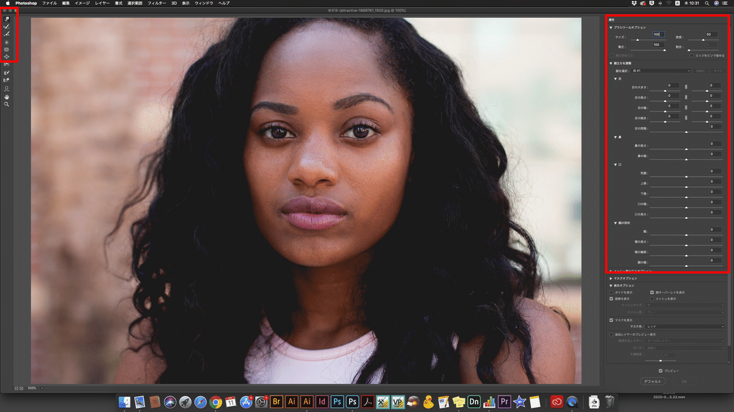Select the Face tool
734x412 pixels.
pyautogui.click(x=7, y=89)
